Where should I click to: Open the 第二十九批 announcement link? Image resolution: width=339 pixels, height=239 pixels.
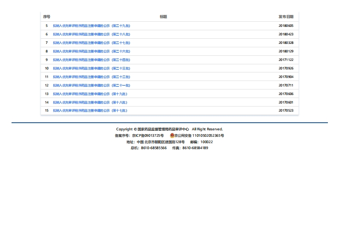(x=91, y=26)
